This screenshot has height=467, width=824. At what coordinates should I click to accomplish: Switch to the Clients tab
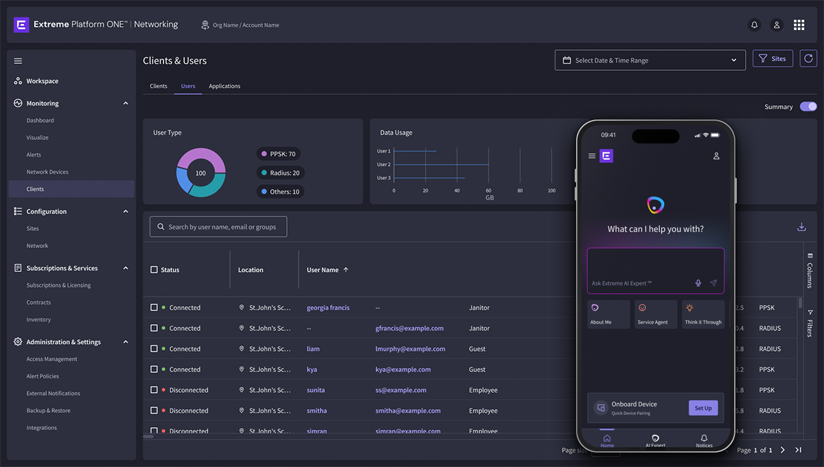click(x=159, y=86)
